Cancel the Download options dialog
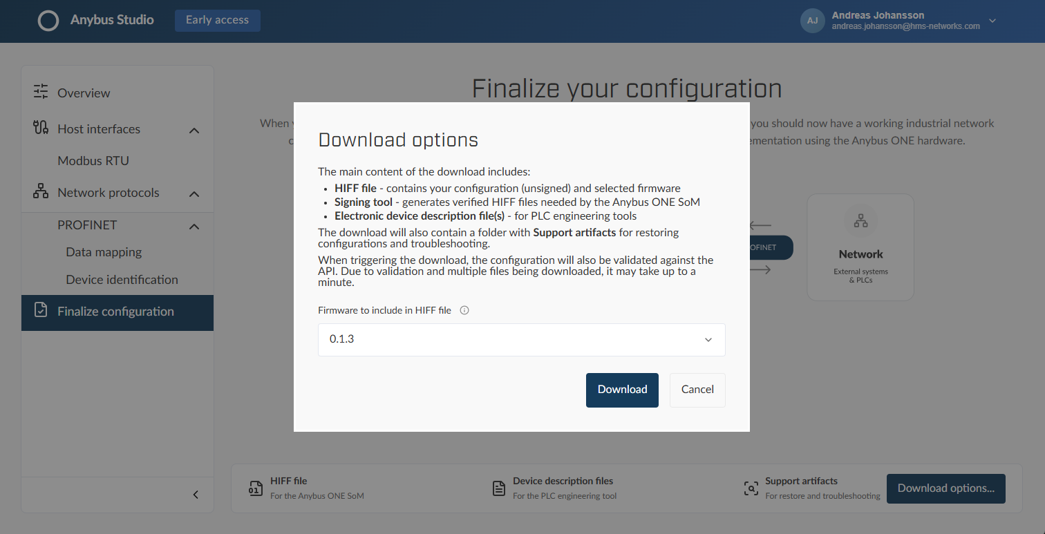 tap(697, 390)
